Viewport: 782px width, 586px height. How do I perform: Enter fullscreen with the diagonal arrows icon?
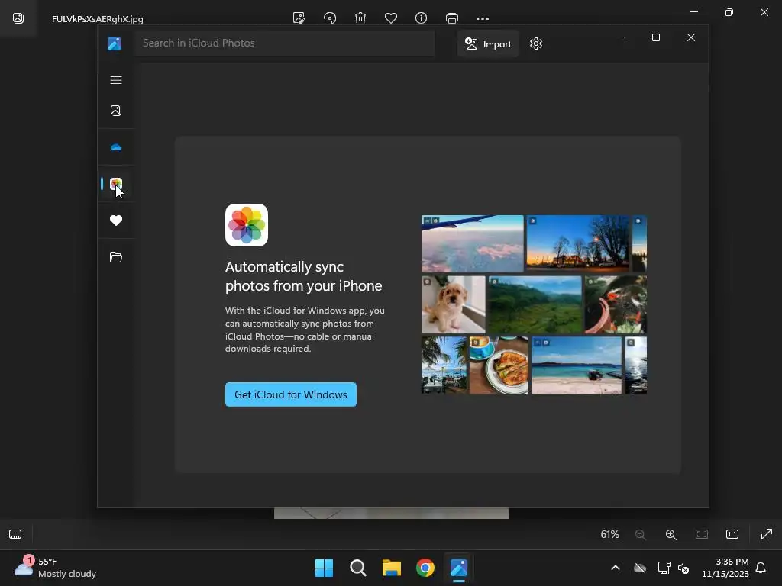[x=767, y=535]
